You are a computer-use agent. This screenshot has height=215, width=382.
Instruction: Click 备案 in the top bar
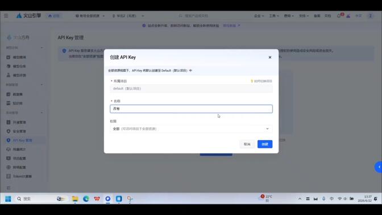click(x=317, y=16)
